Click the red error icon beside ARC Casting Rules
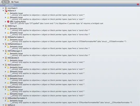This screenshot has height=106, width=140. tap(8, 22)
